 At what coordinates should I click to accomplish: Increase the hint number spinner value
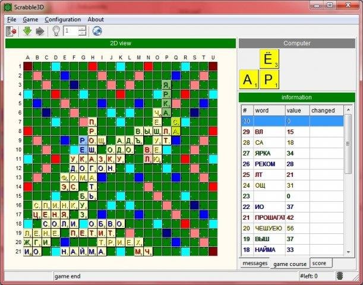82,28
